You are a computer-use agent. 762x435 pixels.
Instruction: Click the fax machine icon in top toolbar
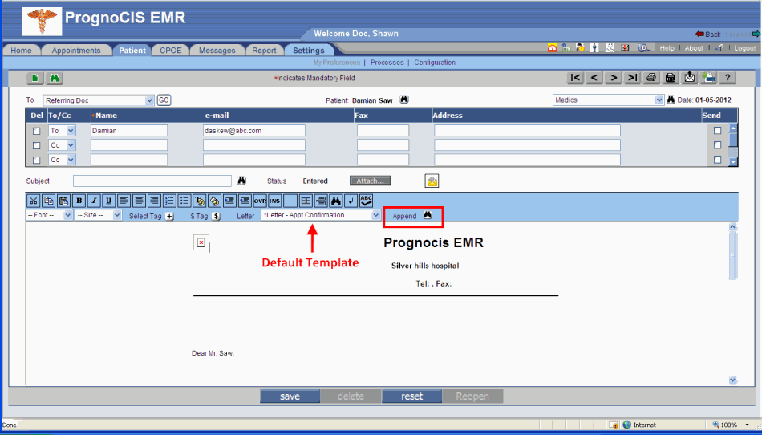(671, 78)
